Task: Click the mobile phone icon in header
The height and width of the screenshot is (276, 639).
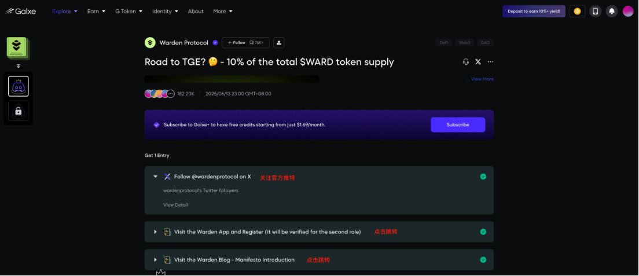Action: point(595,12)
